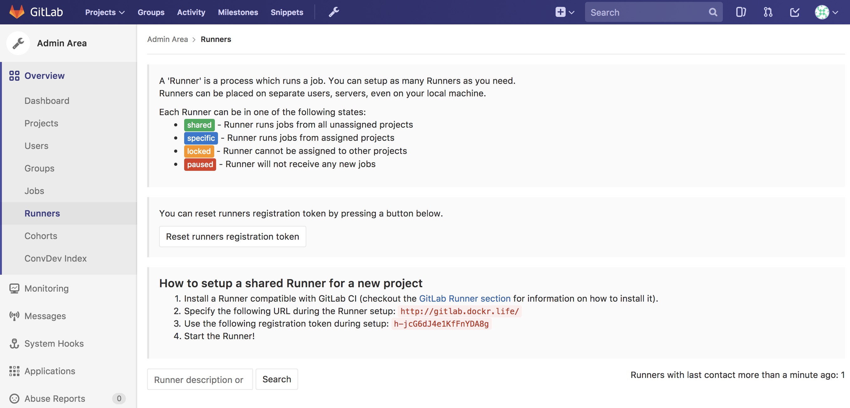Click the Monitoring monitor icon
This screenshot has width=850, height=408.
click(x=14, y=288)
